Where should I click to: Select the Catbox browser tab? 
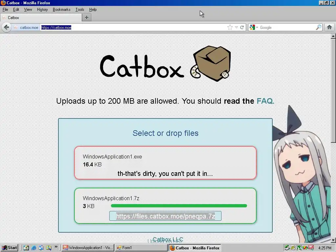pos(41,18)
